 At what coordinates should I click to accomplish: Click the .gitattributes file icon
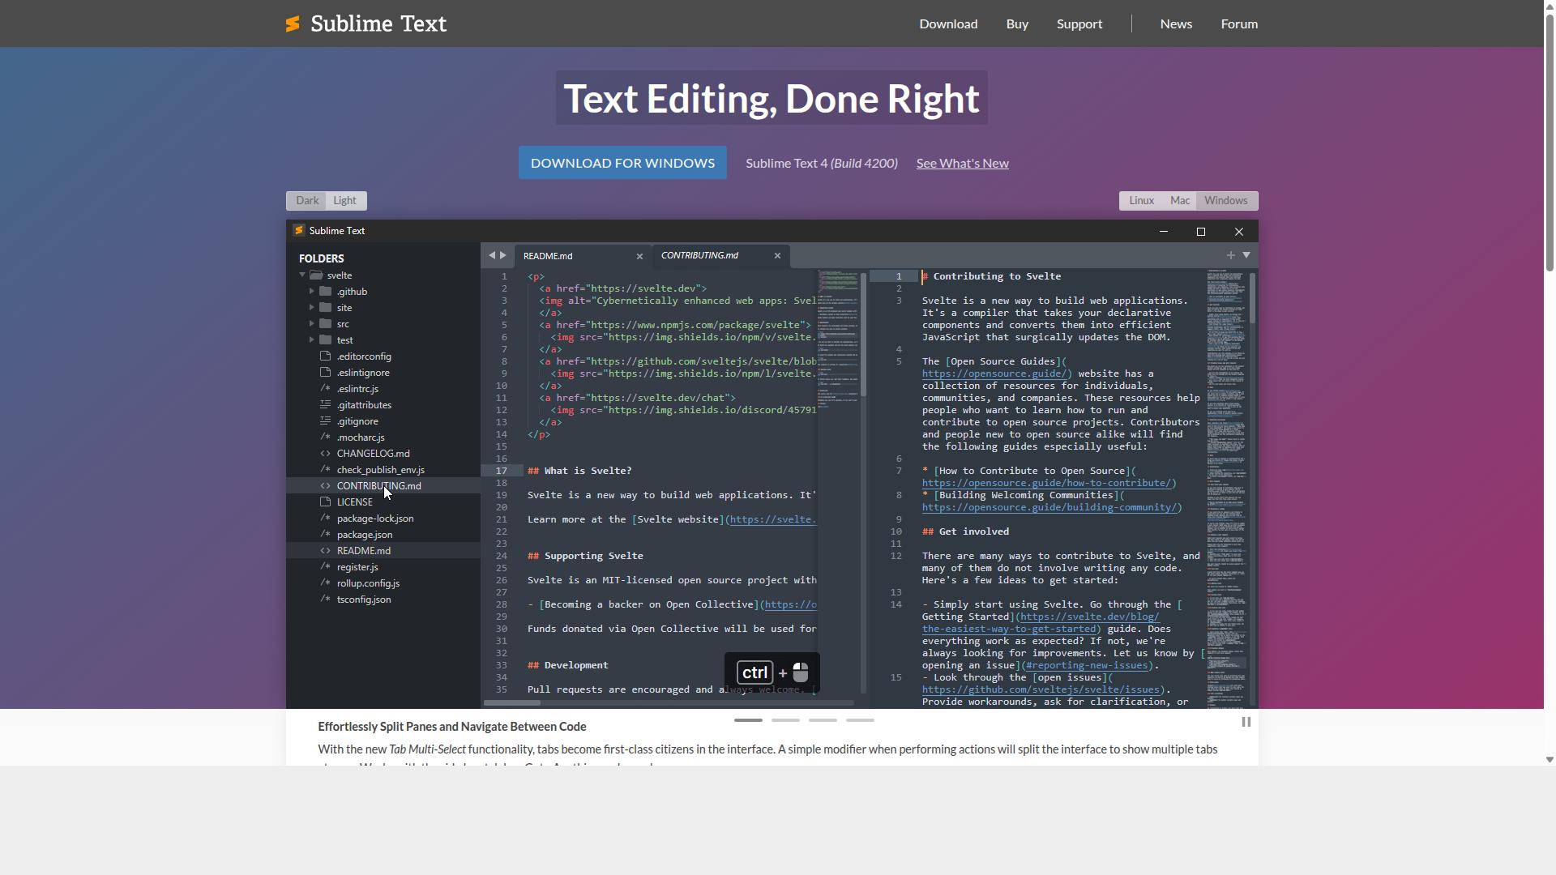pos(326,405)
